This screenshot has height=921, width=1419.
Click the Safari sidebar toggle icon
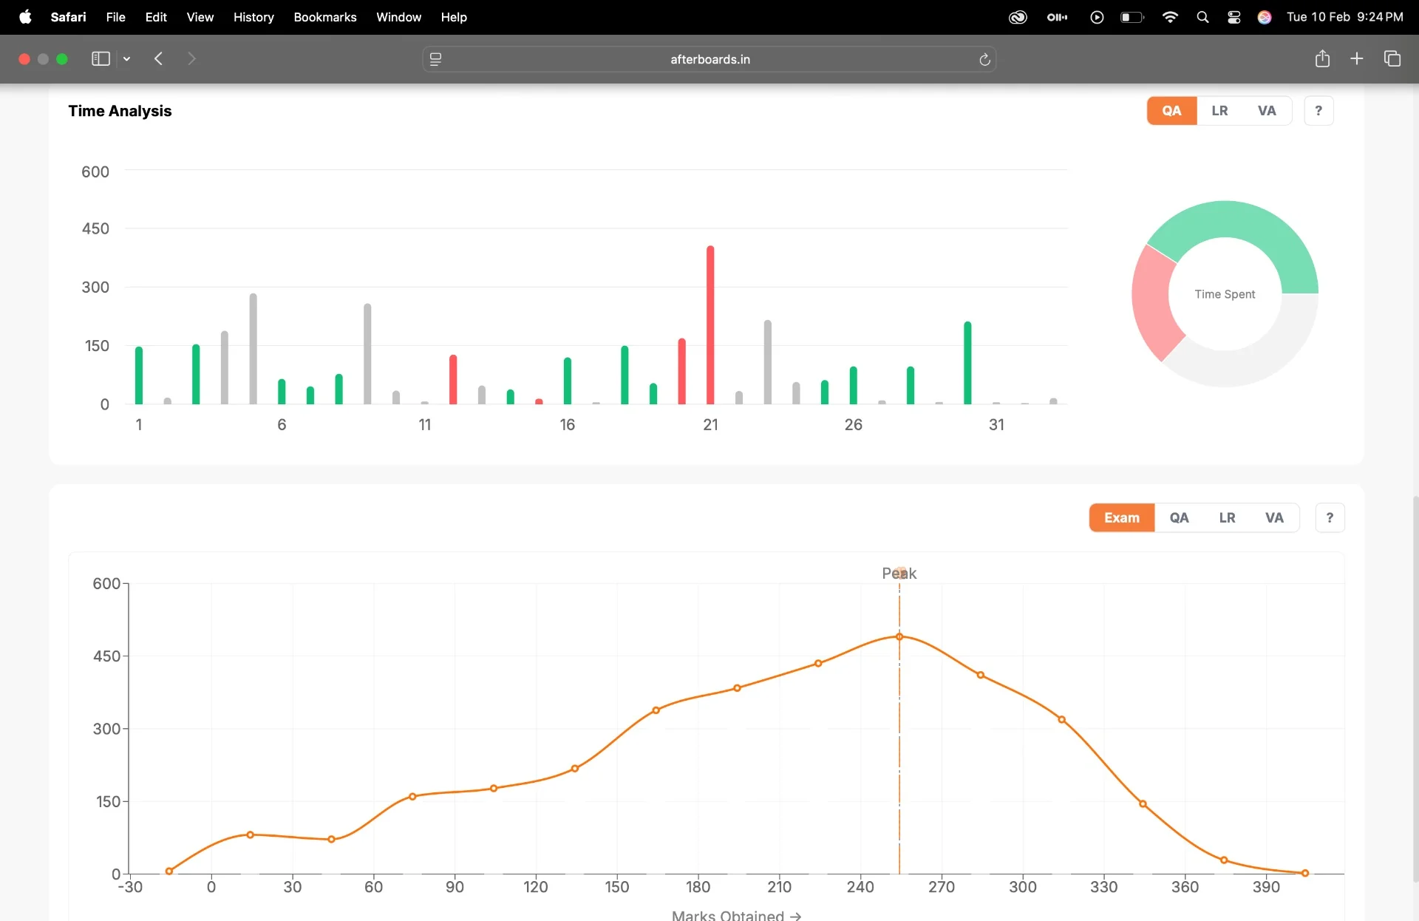click(101, 58)
